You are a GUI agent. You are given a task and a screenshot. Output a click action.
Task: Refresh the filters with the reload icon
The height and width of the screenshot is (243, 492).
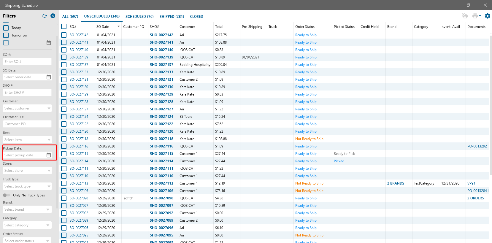click(x=45, y=16)
